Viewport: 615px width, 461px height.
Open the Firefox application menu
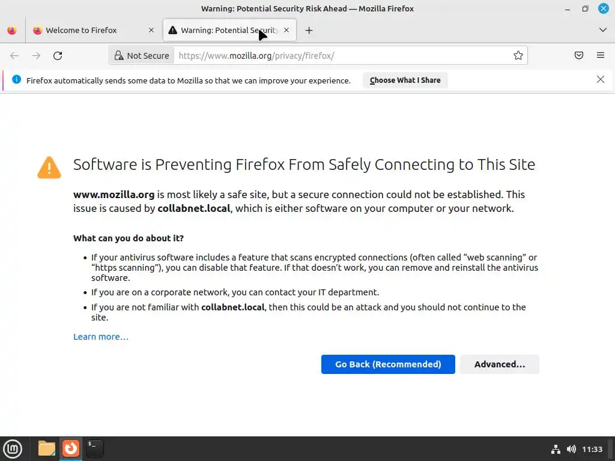[601, 56]
